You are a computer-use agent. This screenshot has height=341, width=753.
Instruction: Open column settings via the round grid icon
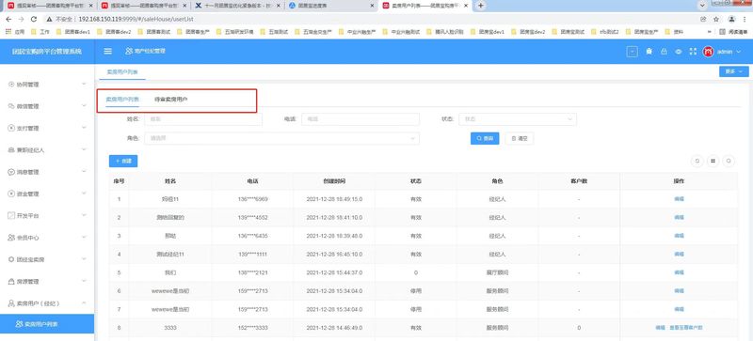click(x=713, y=162)
